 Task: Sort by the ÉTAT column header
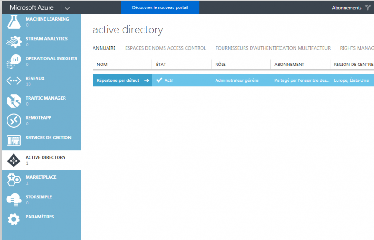point(161,65)
